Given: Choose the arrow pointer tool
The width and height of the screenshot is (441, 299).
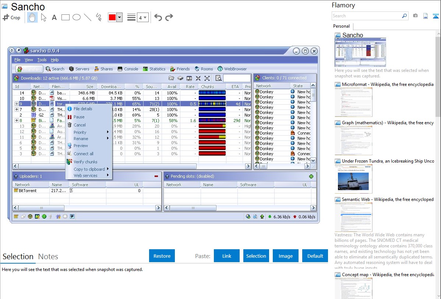Looking at the screenshot, I should coord(43,17).
